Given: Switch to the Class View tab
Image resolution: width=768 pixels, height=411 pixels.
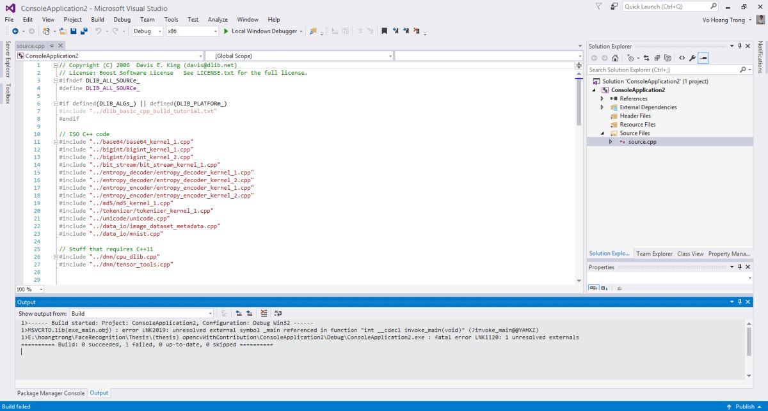Looking at the screenshot, I should click(690, 254).
